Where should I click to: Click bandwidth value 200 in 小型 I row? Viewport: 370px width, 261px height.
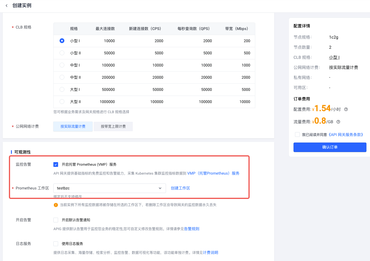click(x=247, y=41)
